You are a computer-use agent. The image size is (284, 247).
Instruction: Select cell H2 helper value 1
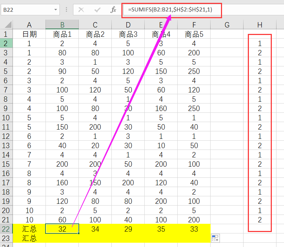(x=260, y=43)
